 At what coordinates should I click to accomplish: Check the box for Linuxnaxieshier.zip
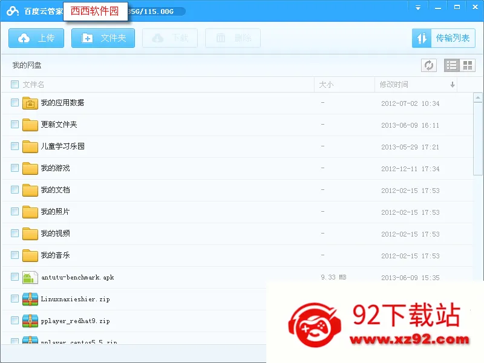tap(15, 298)
